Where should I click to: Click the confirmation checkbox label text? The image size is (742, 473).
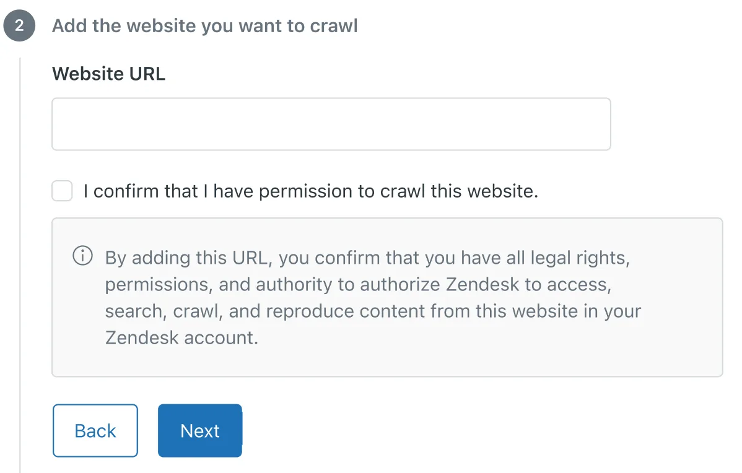click(x=310, y=191)
